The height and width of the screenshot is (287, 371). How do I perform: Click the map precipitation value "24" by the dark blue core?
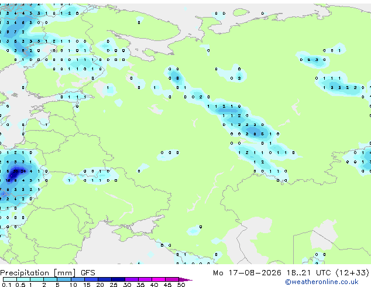(23, 171)
